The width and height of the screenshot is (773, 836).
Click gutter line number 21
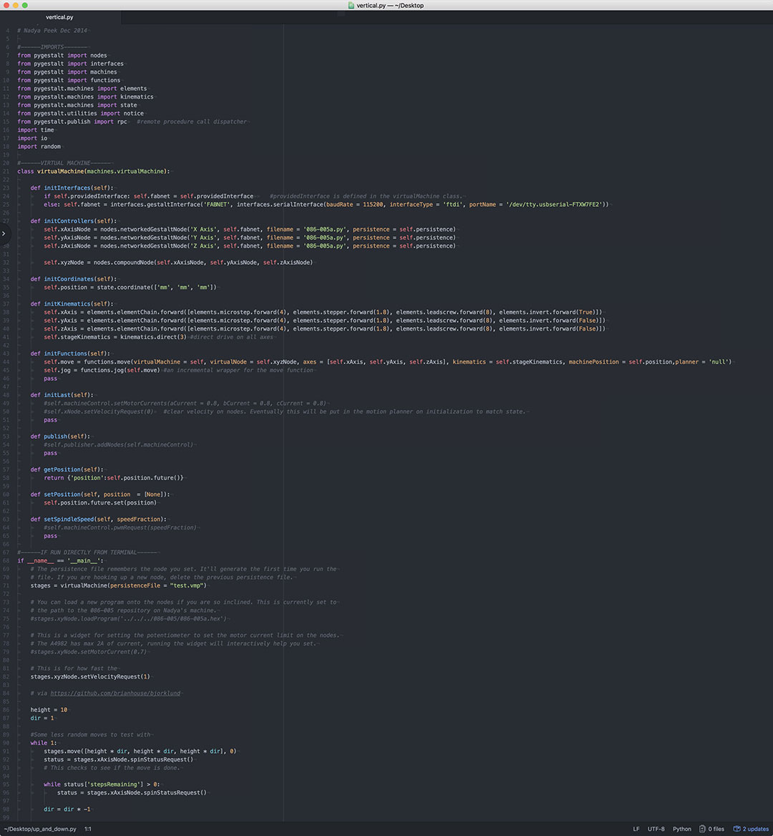(x=6, y=171)
